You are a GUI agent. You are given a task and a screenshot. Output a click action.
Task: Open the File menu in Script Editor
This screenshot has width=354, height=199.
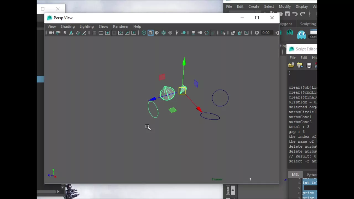pyautogui.click(x=293, y=58)
